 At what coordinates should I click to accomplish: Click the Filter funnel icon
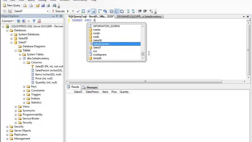tap(34, 21)
